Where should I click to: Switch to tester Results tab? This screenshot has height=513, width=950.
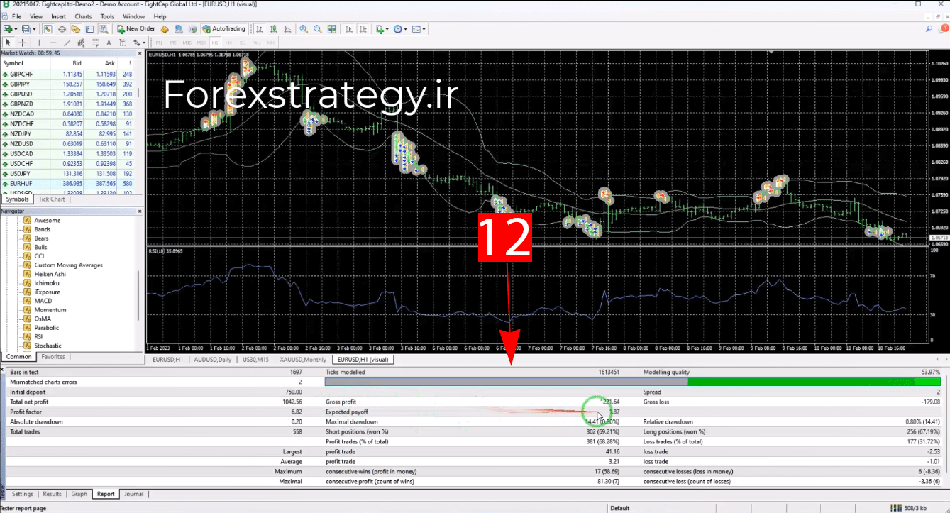[53, 494]
